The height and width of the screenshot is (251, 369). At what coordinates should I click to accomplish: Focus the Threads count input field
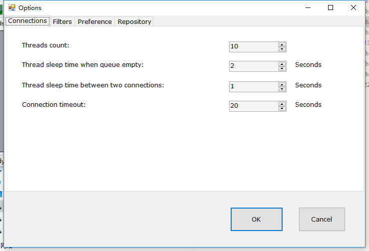pyautogui.click(x=254, y=47)
